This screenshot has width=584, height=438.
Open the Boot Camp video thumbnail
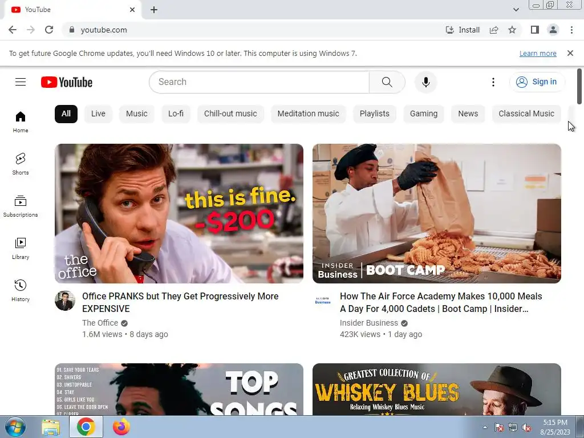437,213
